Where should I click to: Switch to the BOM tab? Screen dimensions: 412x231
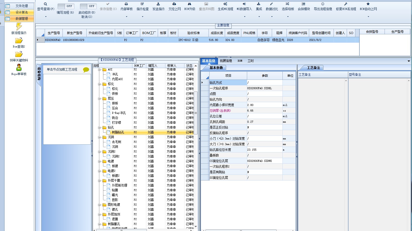240,61
